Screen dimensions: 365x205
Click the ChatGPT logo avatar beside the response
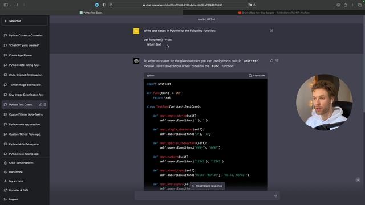tap(136, 61)
